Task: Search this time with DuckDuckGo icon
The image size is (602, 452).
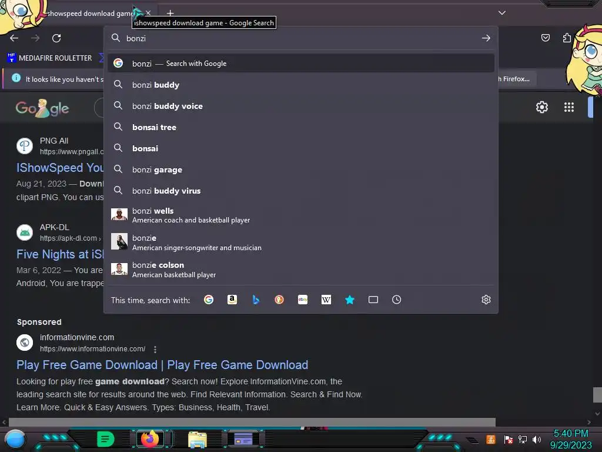Action: pyautogui.click(x=279, y=300)
